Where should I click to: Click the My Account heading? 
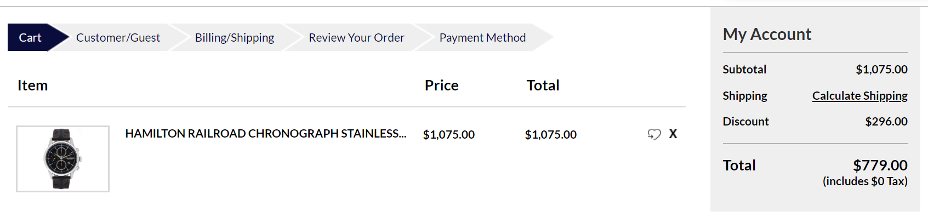click(767, 34)
